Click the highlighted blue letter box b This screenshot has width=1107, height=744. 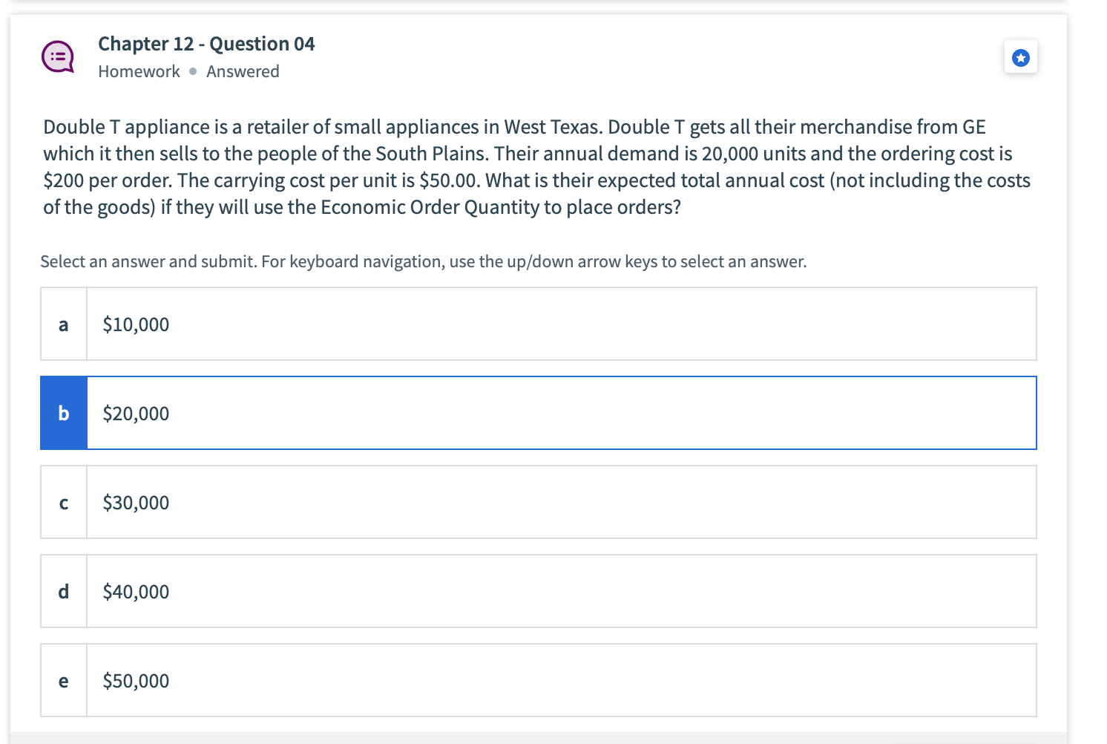(x=63, y=413)
